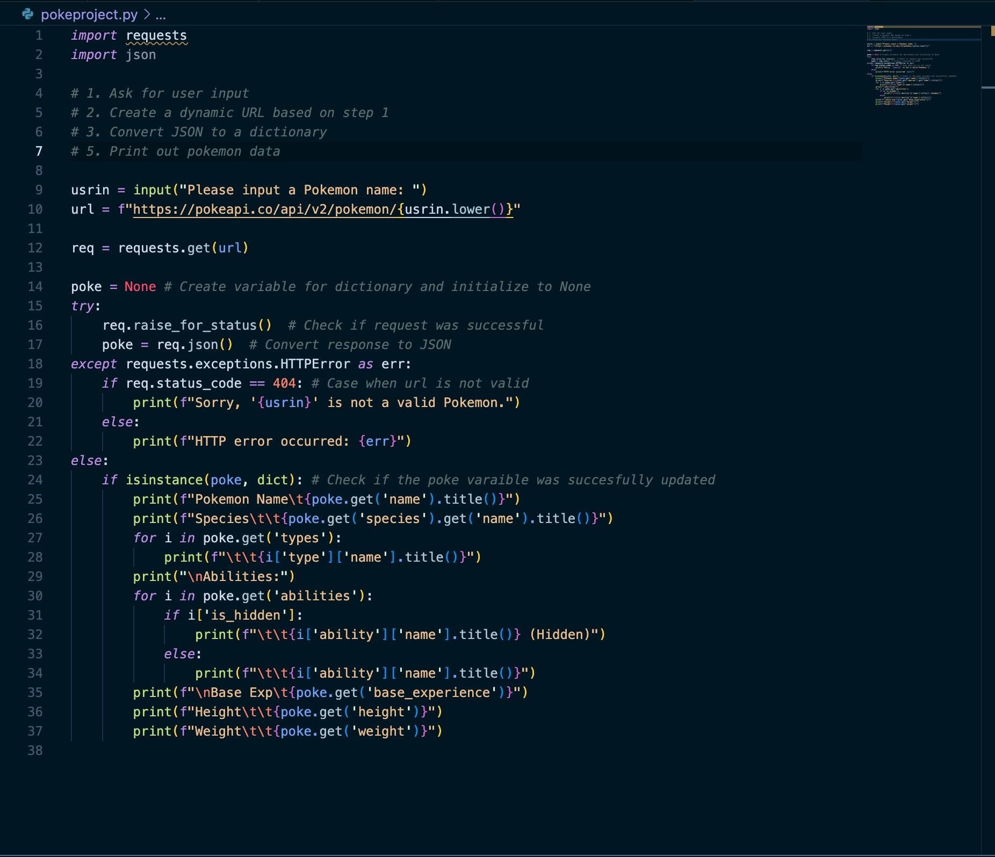Click 'weight' key on line 37
Viewport: 995px width, 857px height.
(x=381, y=731)
